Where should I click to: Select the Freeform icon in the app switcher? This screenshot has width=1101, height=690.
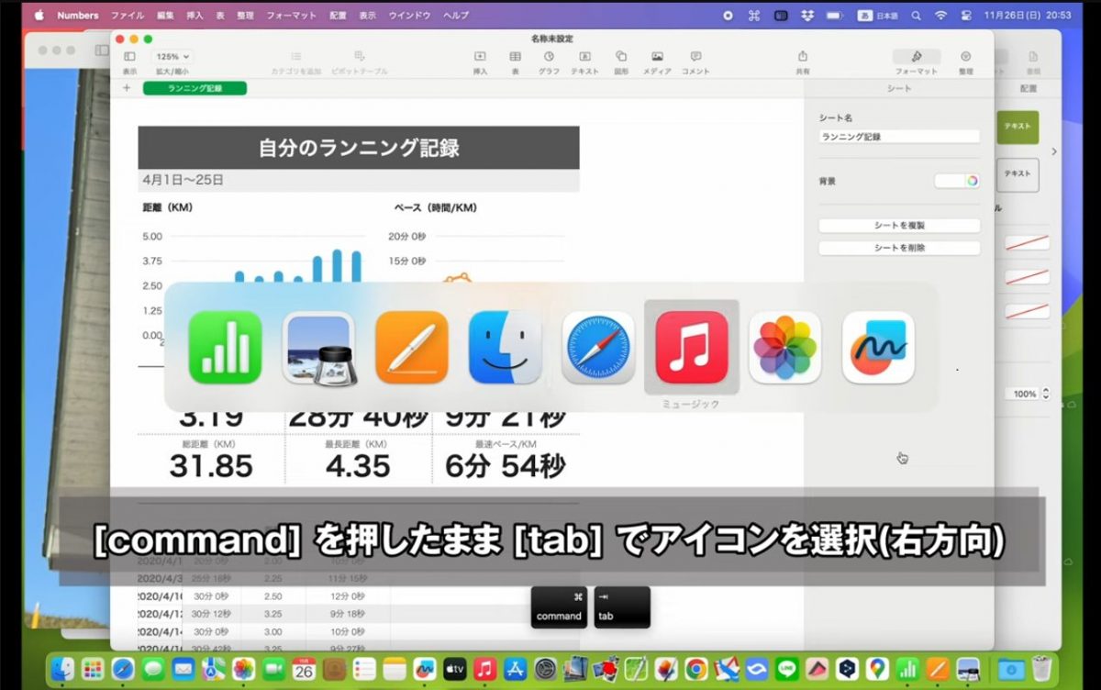click(x=879, y=347)
